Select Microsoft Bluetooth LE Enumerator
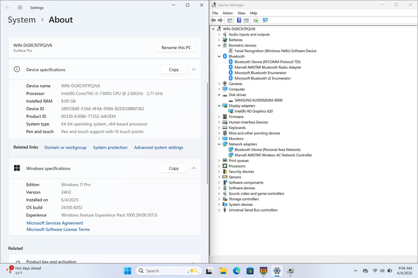Screen dimensions: 418x278 tap(263, 78)
